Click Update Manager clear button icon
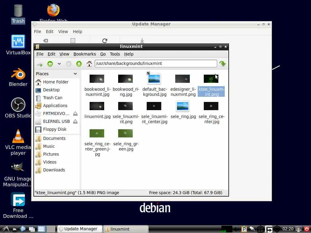The width and height of the screenshot is (311, 233). click(x=46, y=41)
